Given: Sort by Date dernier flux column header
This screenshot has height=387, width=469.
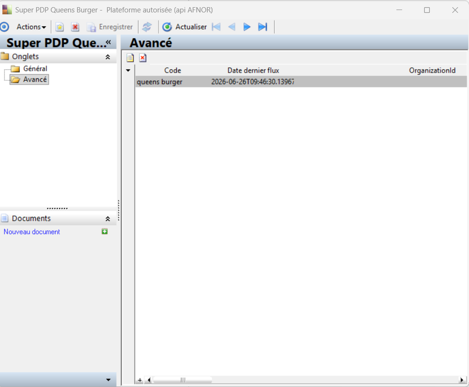Looking at the screenshot, I should (x=253, y=71).
